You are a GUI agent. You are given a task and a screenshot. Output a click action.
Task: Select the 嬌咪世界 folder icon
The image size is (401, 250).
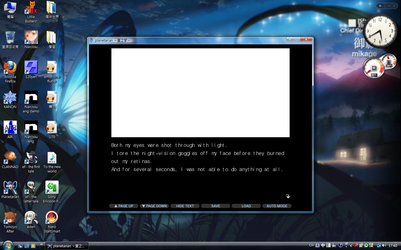tap(52, 10)
